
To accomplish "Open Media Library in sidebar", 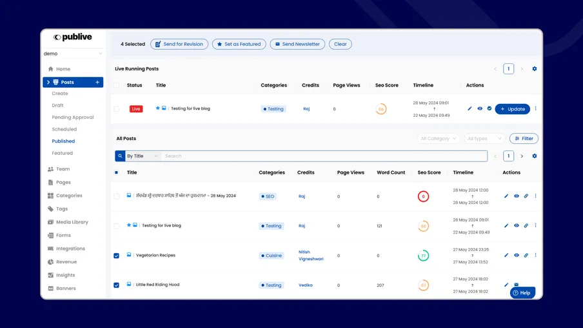I will click(72, 222).
